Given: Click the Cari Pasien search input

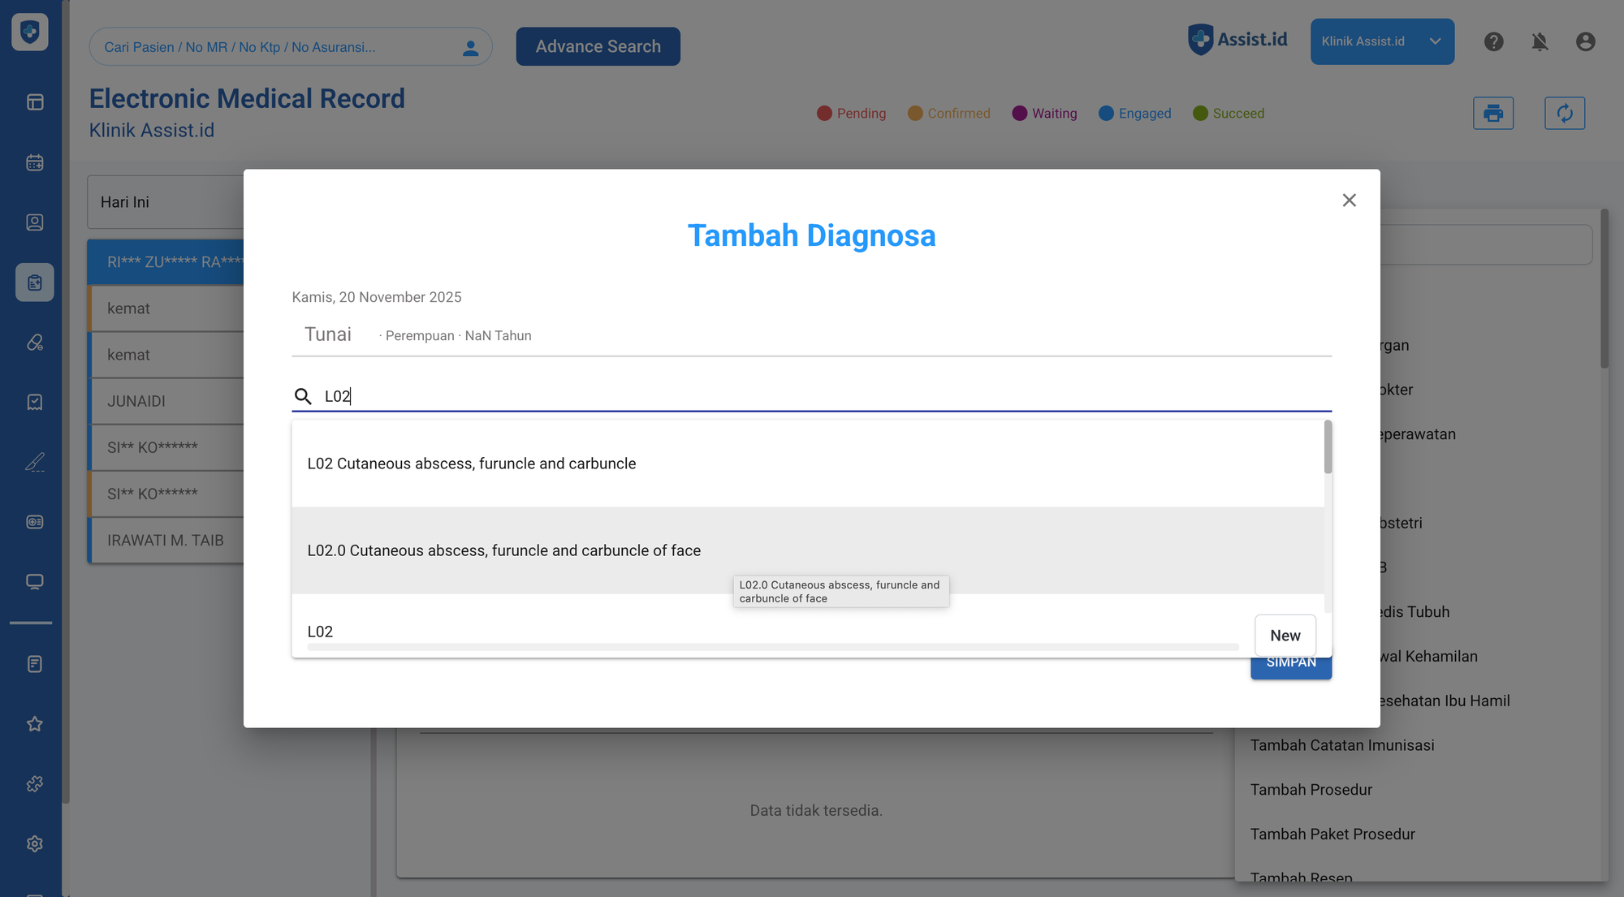Looking at the screenshot, I should [x=276, y=47].
